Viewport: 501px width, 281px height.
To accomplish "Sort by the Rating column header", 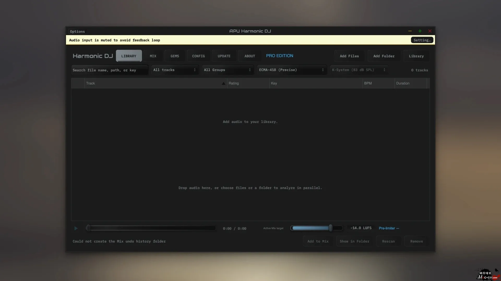I will pos(248,83).
